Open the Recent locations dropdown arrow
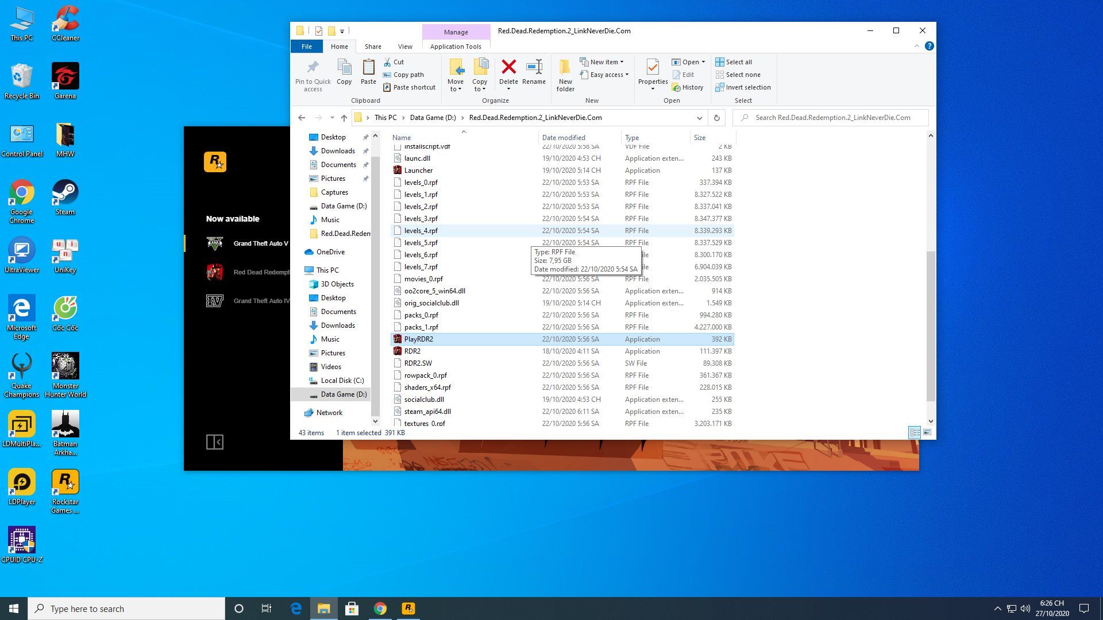Viewport: 1103px width, 620px height. click(332, 118)
